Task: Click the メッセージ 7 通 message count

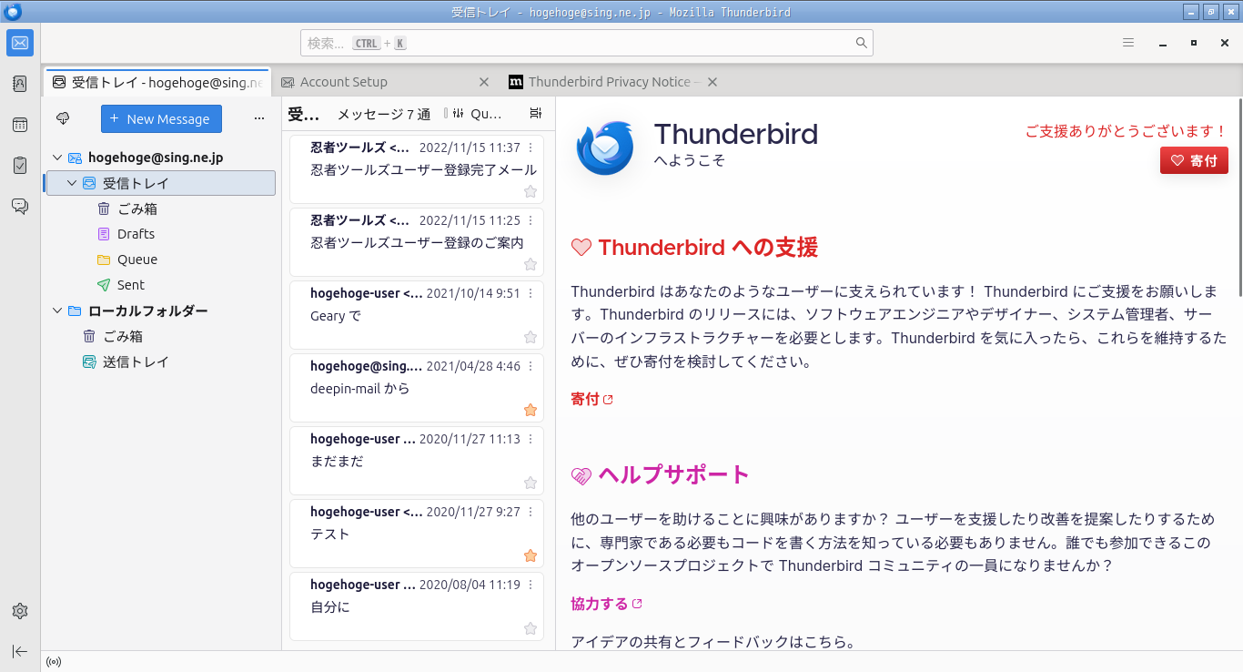Action: 384,114
